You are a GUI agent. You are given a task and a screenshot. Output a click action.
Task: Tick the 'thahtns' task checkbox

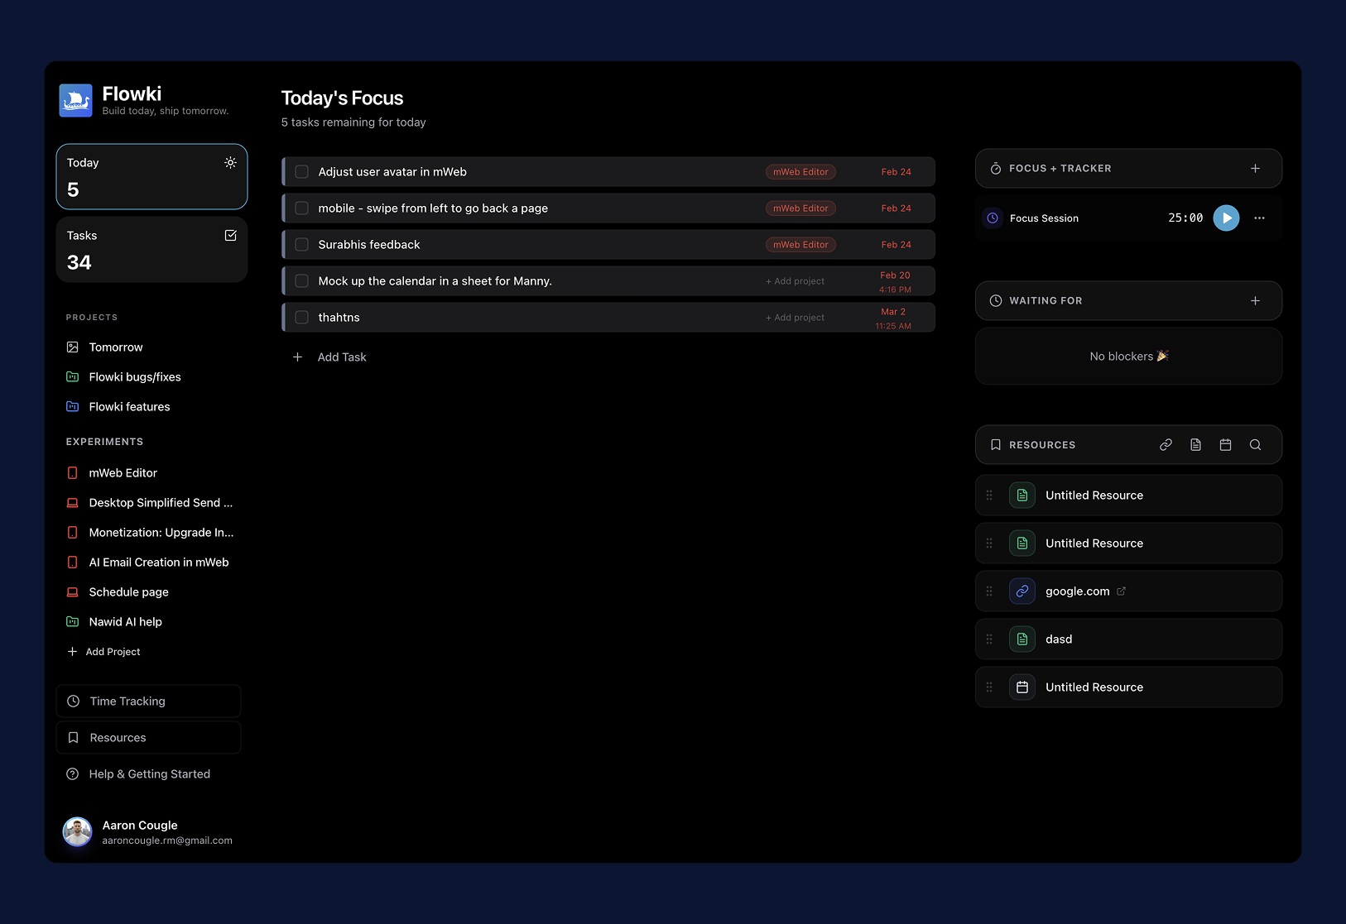coord(302,318)
